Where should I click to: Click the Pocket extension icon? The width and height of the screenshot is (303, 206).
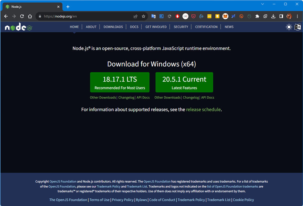(x=193, y=16)
